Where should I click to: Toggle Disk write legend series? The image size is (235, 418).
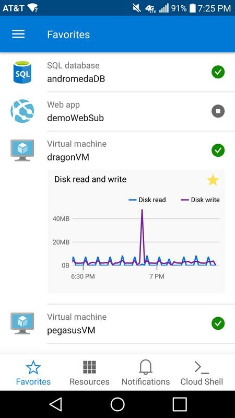click(x=201, y=200)
